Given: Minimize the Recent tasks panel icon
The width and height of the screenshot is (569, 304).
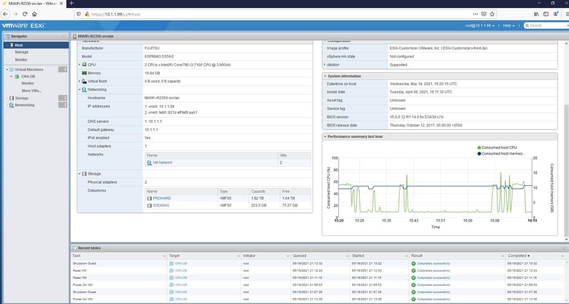Looking at the screenshot, I should (x=565, y=248).
